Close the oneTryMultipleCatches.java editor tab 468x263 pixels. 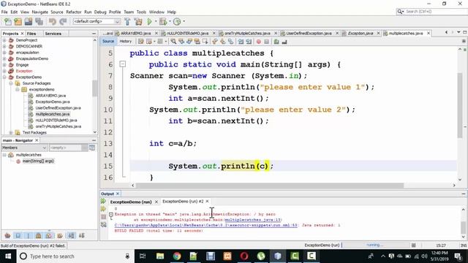[276, 34]
